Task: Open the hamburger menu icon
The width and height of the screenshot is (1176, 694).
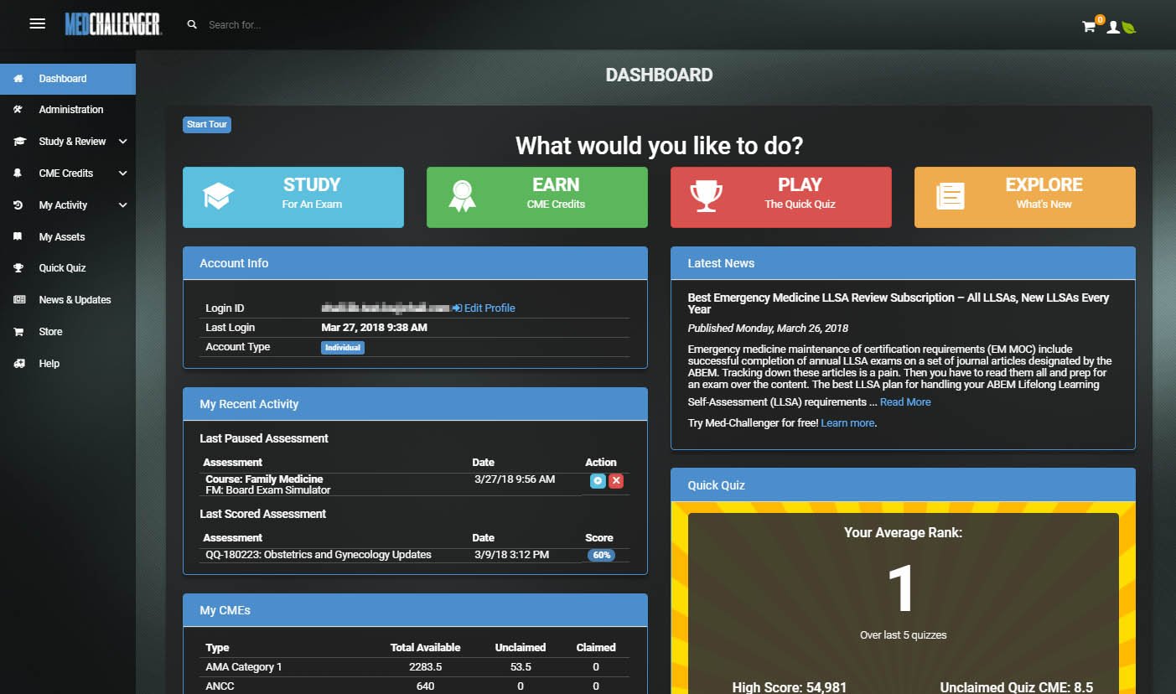Action: (37, 23)
